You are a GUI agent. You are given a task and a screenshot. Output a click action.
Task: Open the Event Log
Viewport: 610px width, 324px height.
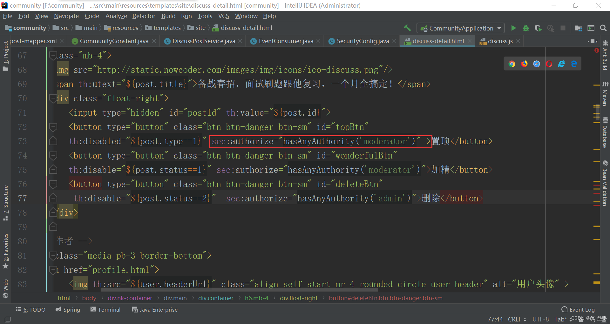[x=578, y=309]
